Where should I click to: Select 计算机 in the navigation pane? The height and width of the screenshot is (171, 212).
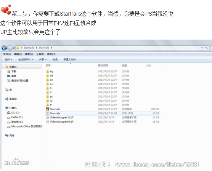13,108
